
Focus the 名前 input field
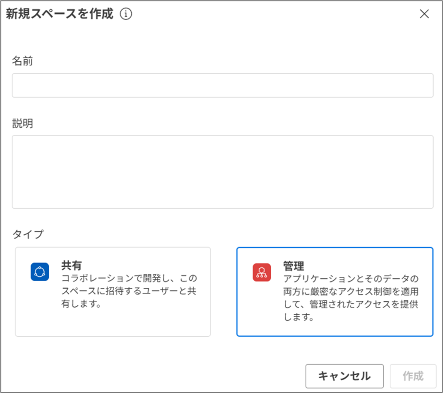tap(222, 86)
